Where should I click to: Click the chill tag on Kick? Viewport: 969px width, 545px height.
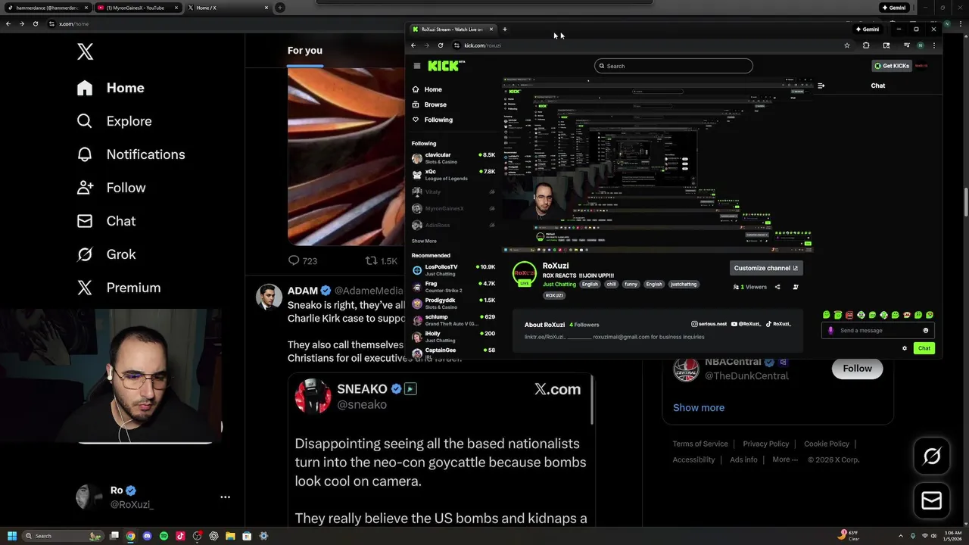click(x=611, y=284)
